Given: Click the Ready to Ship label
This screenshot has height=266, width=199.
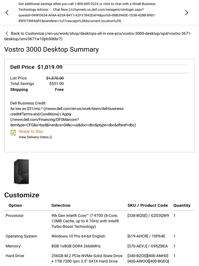Looking at the screenshot, I should click(x=31, y=131).
